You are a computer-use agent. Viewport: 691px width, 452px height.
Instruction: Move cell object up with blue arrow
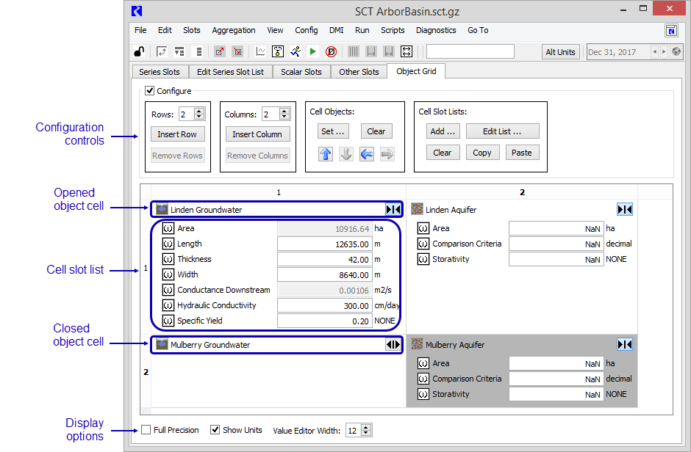tap(326, 153)
